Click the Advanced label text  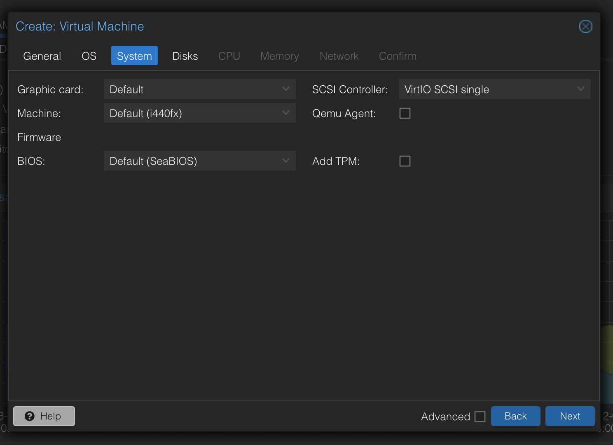pos(445,417)
